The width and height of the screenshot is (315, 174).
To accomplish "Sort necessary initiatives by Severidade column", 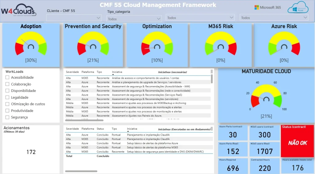I will click(72, 72).
